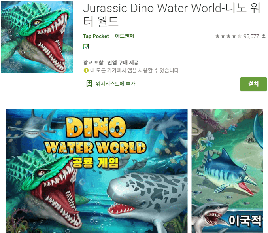Open the second screenshot with the blue ichthyosaur
This screenshot has width=268, height=233.
click(x=227, y=170)
